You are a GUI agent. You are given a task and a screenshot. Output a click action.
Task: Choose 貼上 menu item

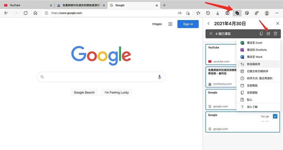pos(258,100)
